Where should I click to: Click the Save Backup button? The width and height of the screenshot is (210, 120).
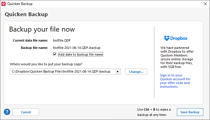pyautogui.click(x=190, y=112)
